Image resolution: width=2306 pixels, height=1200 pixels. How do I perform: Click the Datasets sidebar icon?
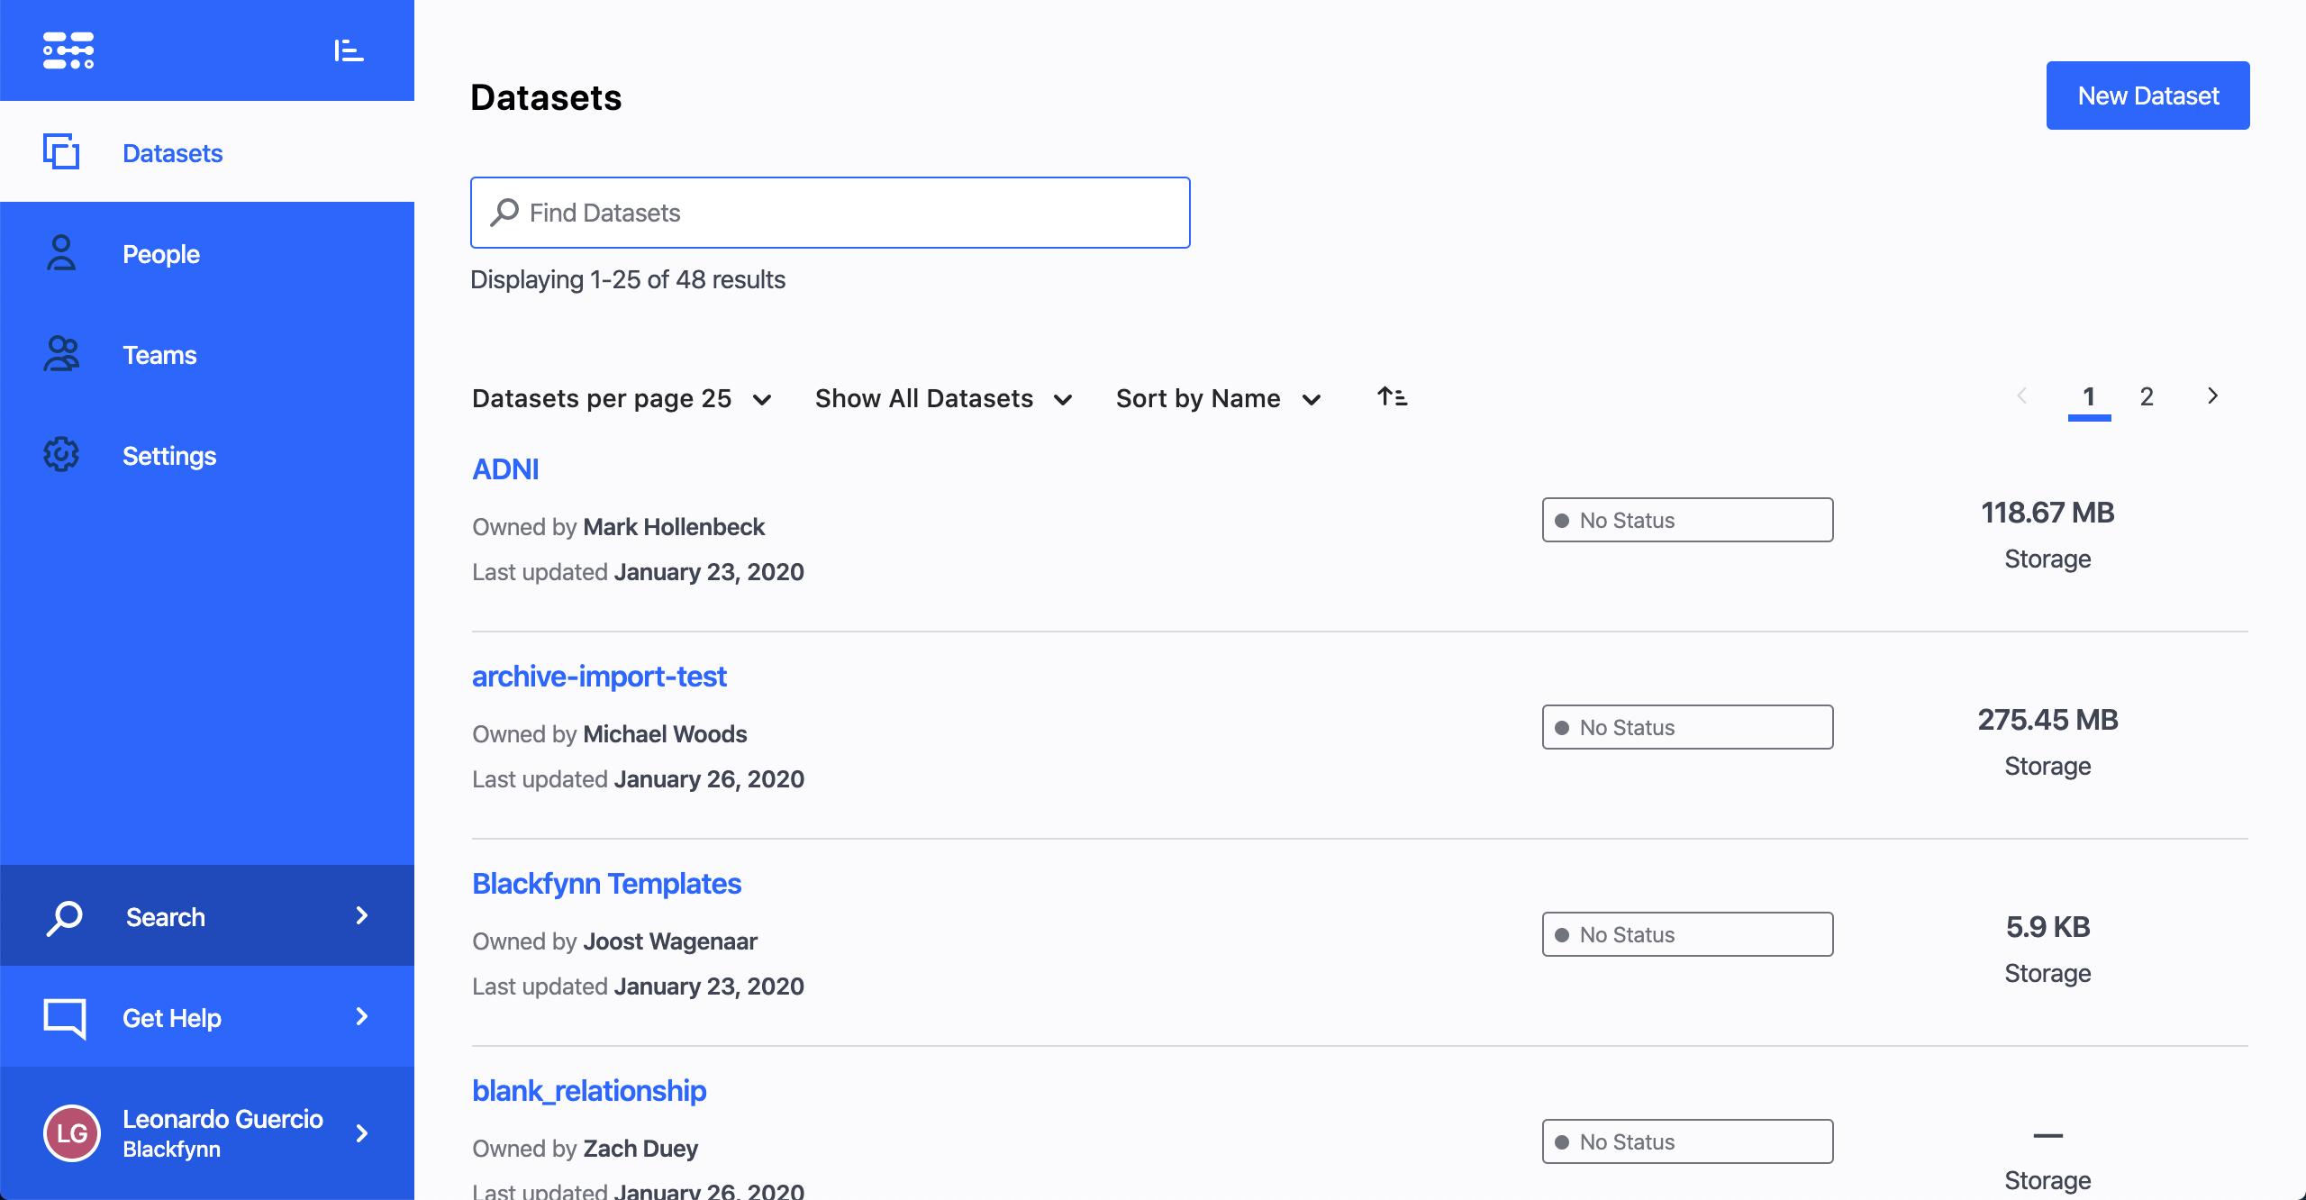tap(61, 151)
